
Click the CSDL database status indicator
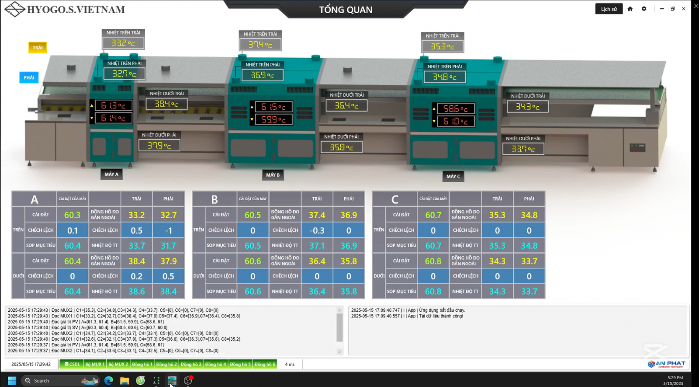point(72,364)
